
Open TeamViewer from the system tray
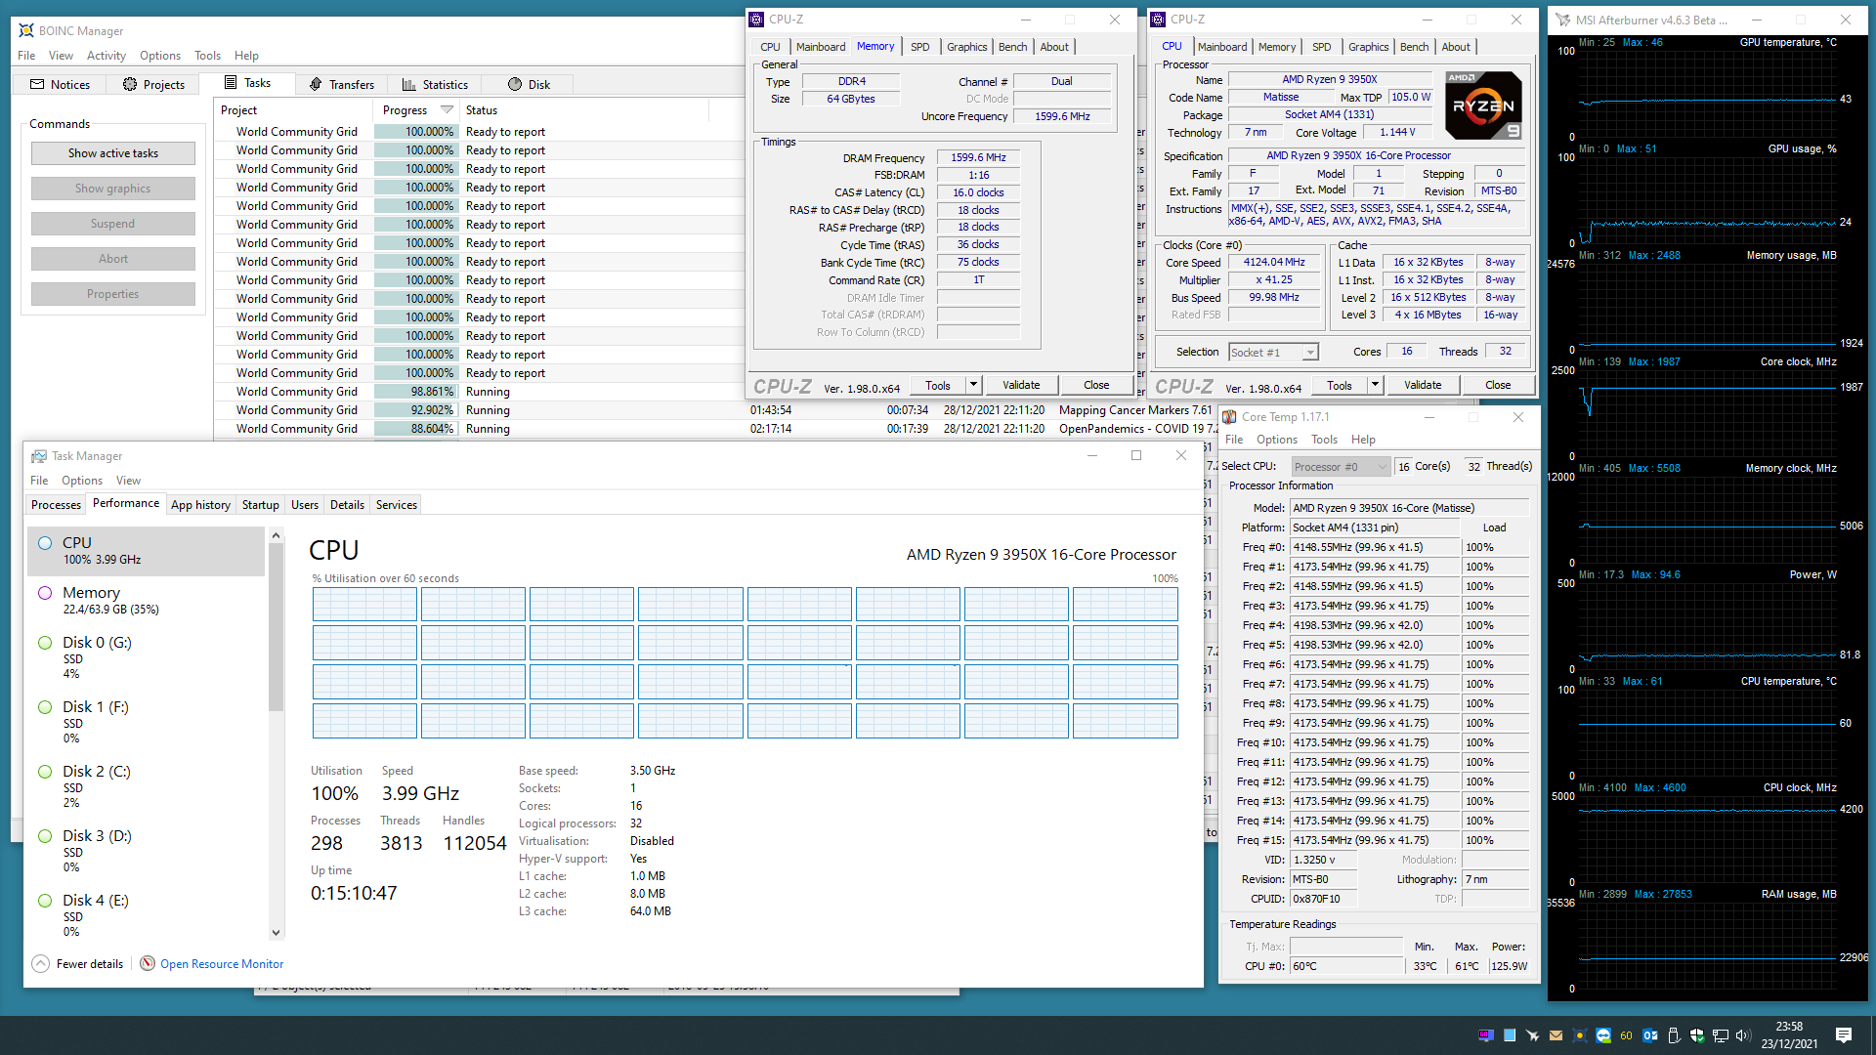click(x=1603, y=1035)
